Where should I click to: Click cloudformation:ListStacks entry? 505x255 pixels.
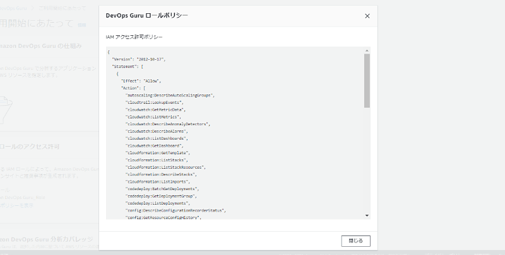point(156,160)
